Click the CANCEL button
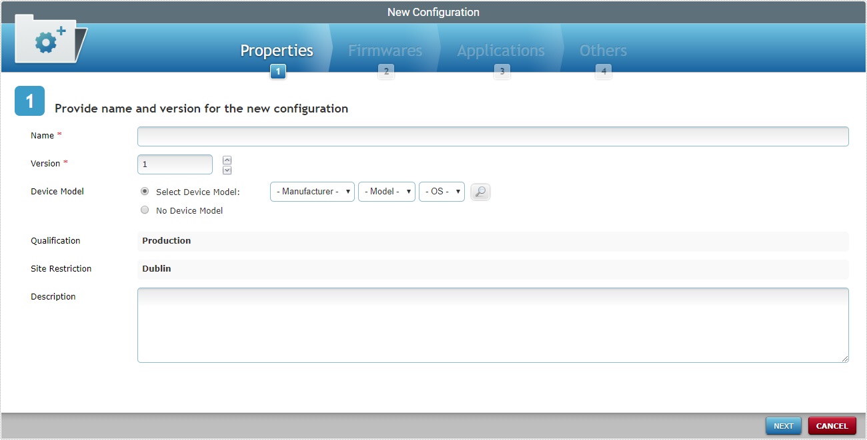This screenshot has height=440, width=867. [832, 425]
